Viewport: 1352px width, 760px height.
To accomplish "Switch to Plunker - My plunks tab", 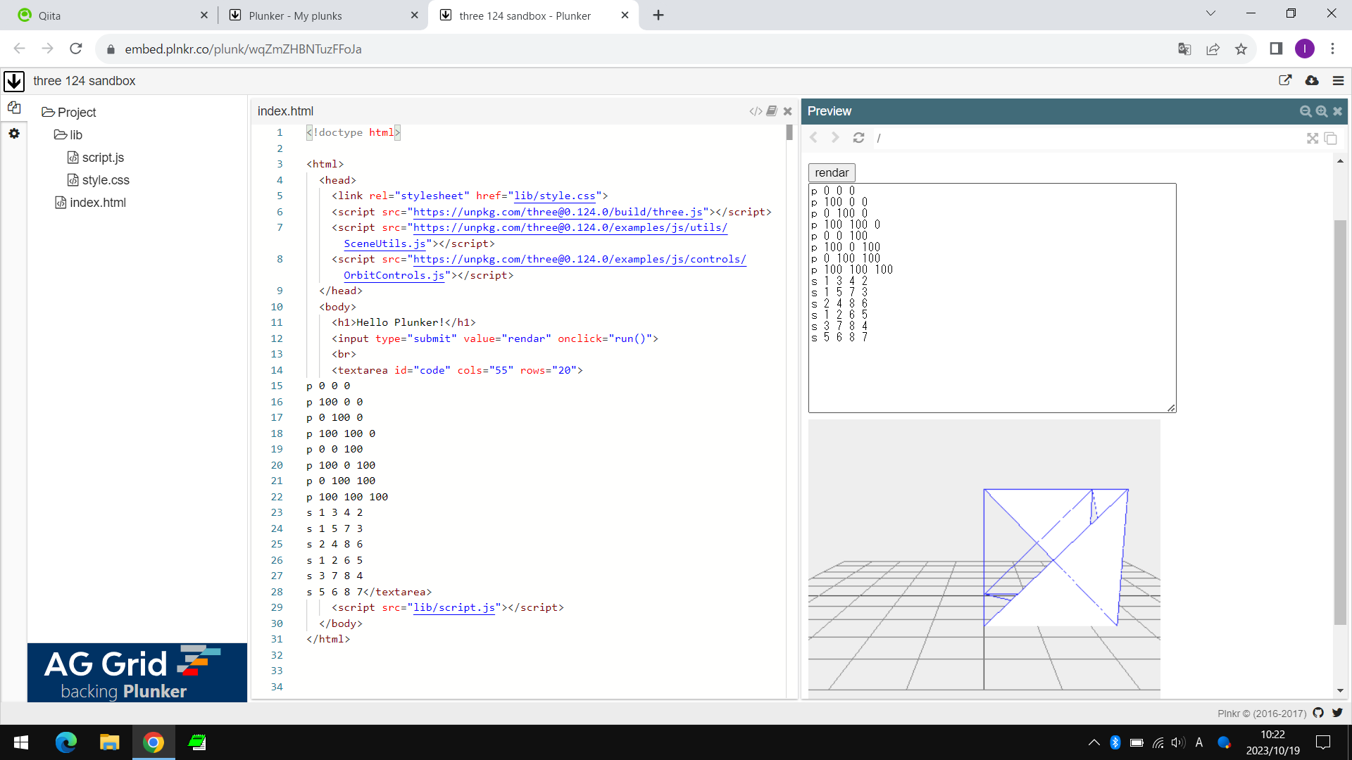I will click(295, 15).
